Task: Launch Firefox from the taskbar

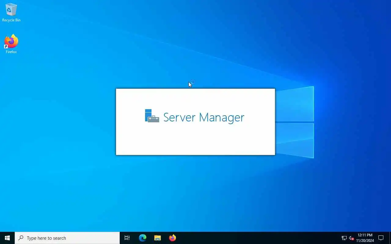Action: (x=173, y=238)
